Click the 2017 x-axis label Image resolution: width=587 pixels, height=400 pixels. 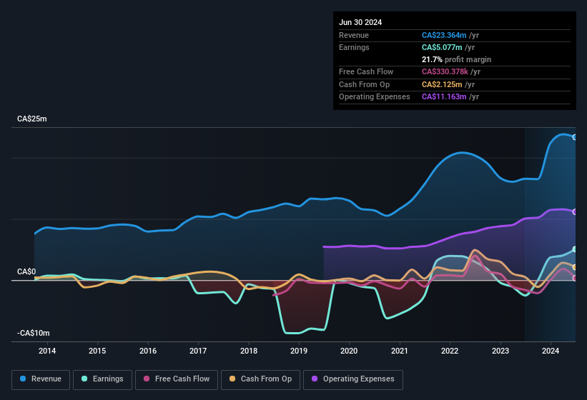point(198,351)
